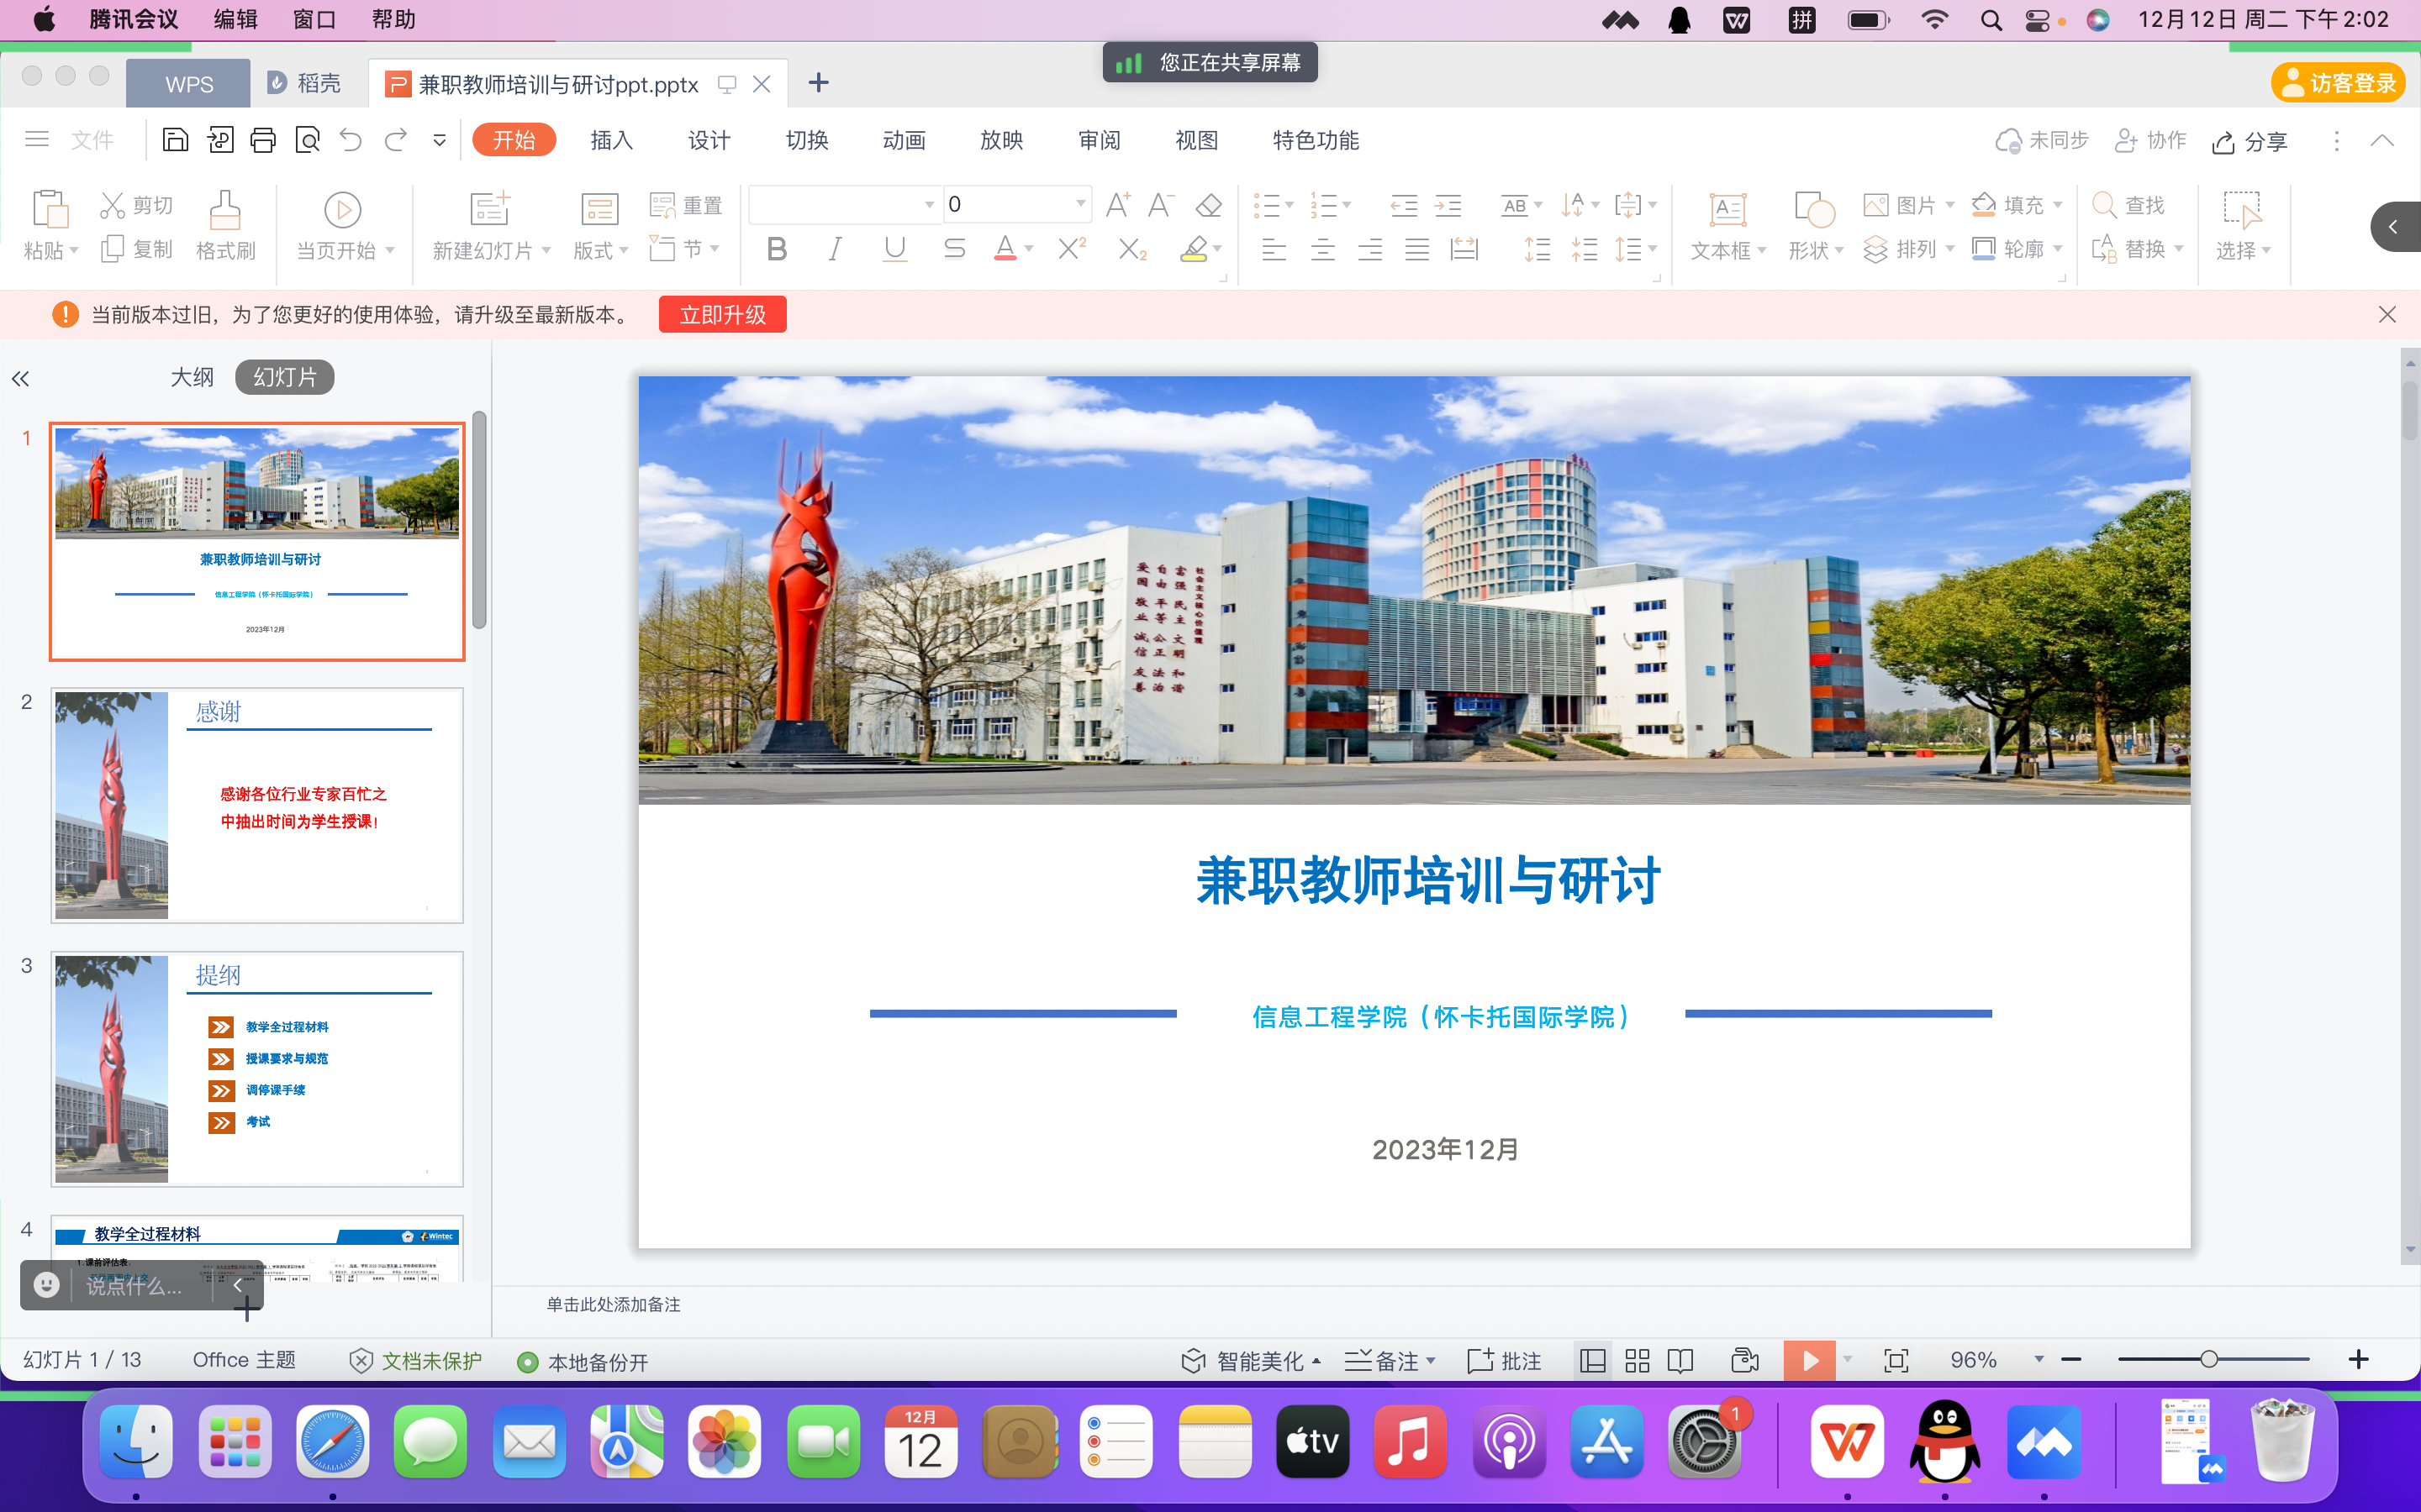The image size is (2421, 1512).
Task: Click the Paste clipboard icon
Action: [50, 209]
